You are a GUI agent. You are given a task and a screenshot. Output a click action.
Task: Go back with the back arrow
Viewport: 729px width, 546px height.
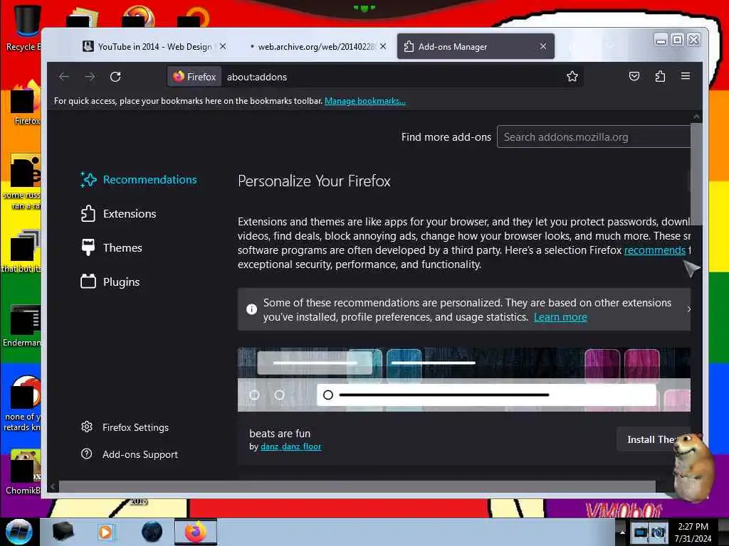coord(64,77)
